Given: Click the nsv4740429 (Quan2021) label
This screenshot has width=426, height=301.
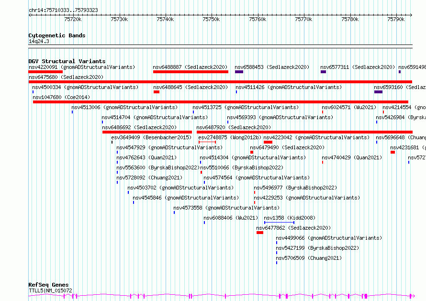Looking at the screenshot, I should (x=352, y=157).
